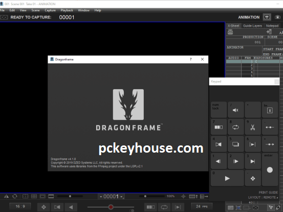Toggle num lock key on Keypad
Image resolution: width=283 pixels, height=212 pixels.
coord(219,110)
